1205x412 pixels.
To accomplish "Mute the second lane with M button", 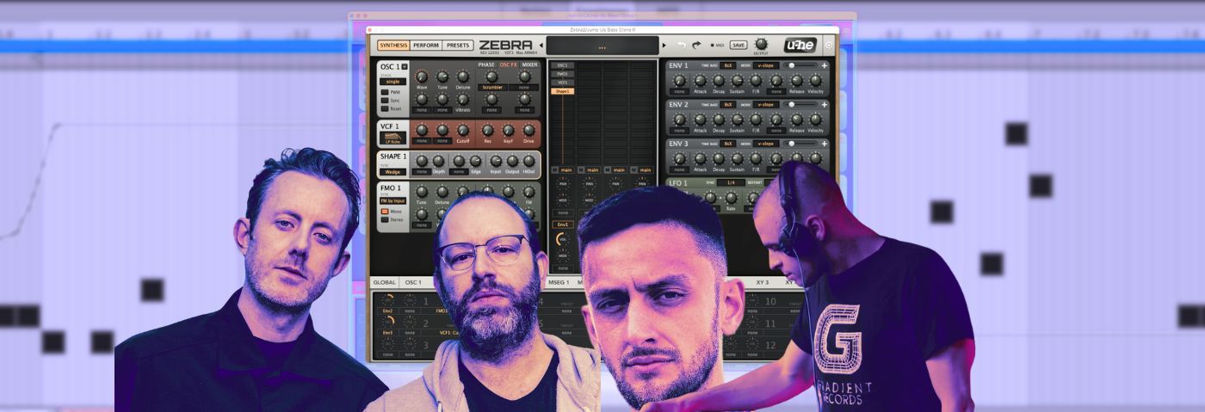I will [581, 169].
